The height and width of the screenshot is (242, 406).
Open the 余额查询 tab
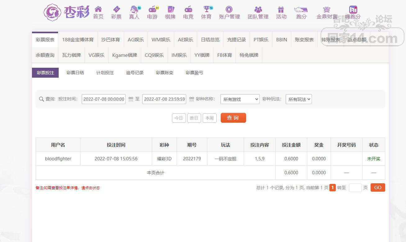tap(45, 55)
